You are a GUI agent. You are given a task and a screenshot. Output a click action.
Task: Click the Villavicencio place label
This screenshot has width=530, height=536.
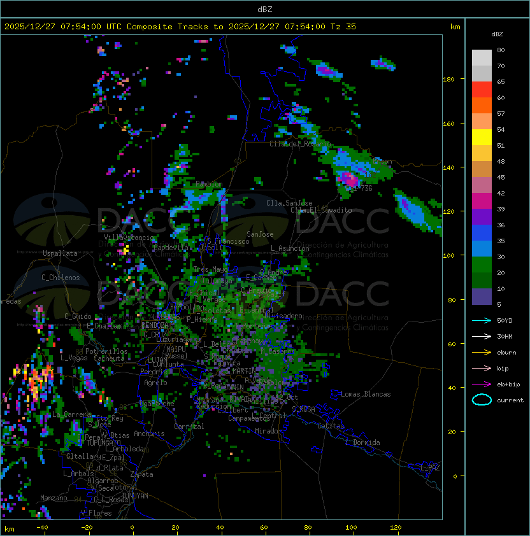click(x=129, y=237)
